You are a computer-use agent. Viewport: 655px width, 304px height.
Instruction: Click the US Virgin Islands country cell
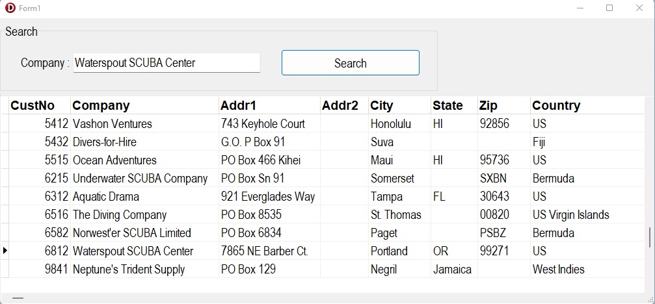570,214
